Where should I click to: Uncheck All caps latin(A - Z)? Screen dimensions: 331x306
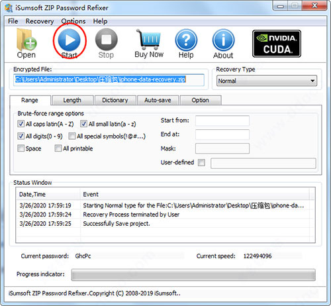(21, 124)
